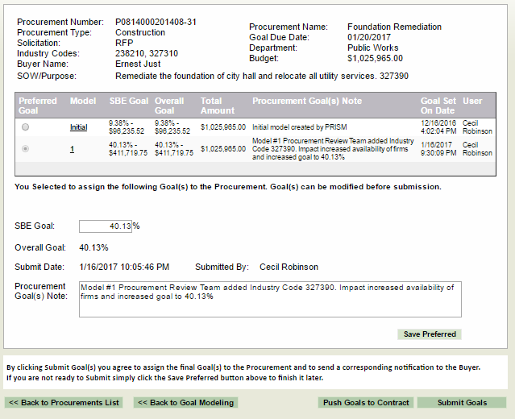The height and width of the screenshot is (419, 515).
Task: Click the Model column header
Action: (83, 102)
